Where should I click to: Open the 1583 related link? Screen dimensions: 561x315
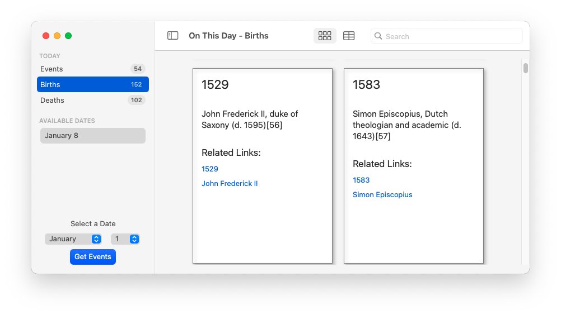(x=361, y=180)
